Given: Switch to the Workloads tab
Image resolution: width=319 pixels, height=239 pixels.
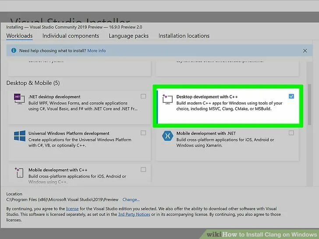Looking at the screenshot, I should coord(19,36).
